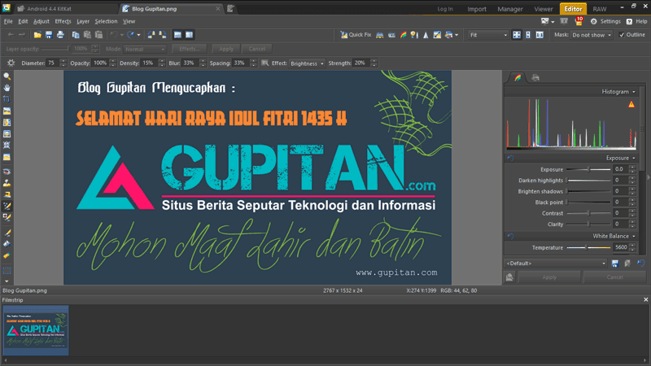651x366 pixels.
Task: Click the Open file folder icon
Action: point(37,35)
